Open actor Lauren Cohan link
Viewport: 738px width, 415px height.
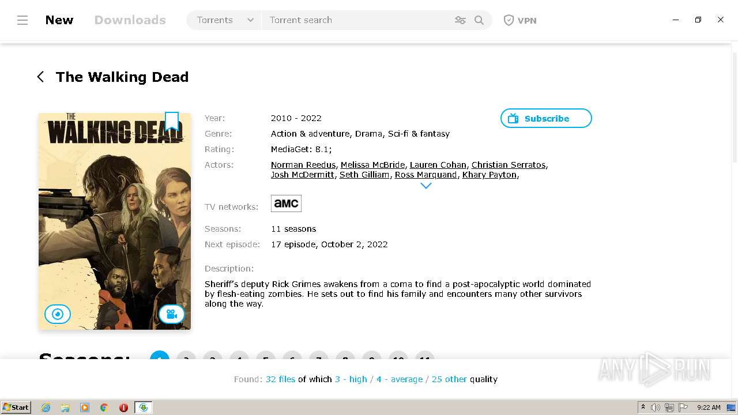pyautogui.click(x=438, y=165)
